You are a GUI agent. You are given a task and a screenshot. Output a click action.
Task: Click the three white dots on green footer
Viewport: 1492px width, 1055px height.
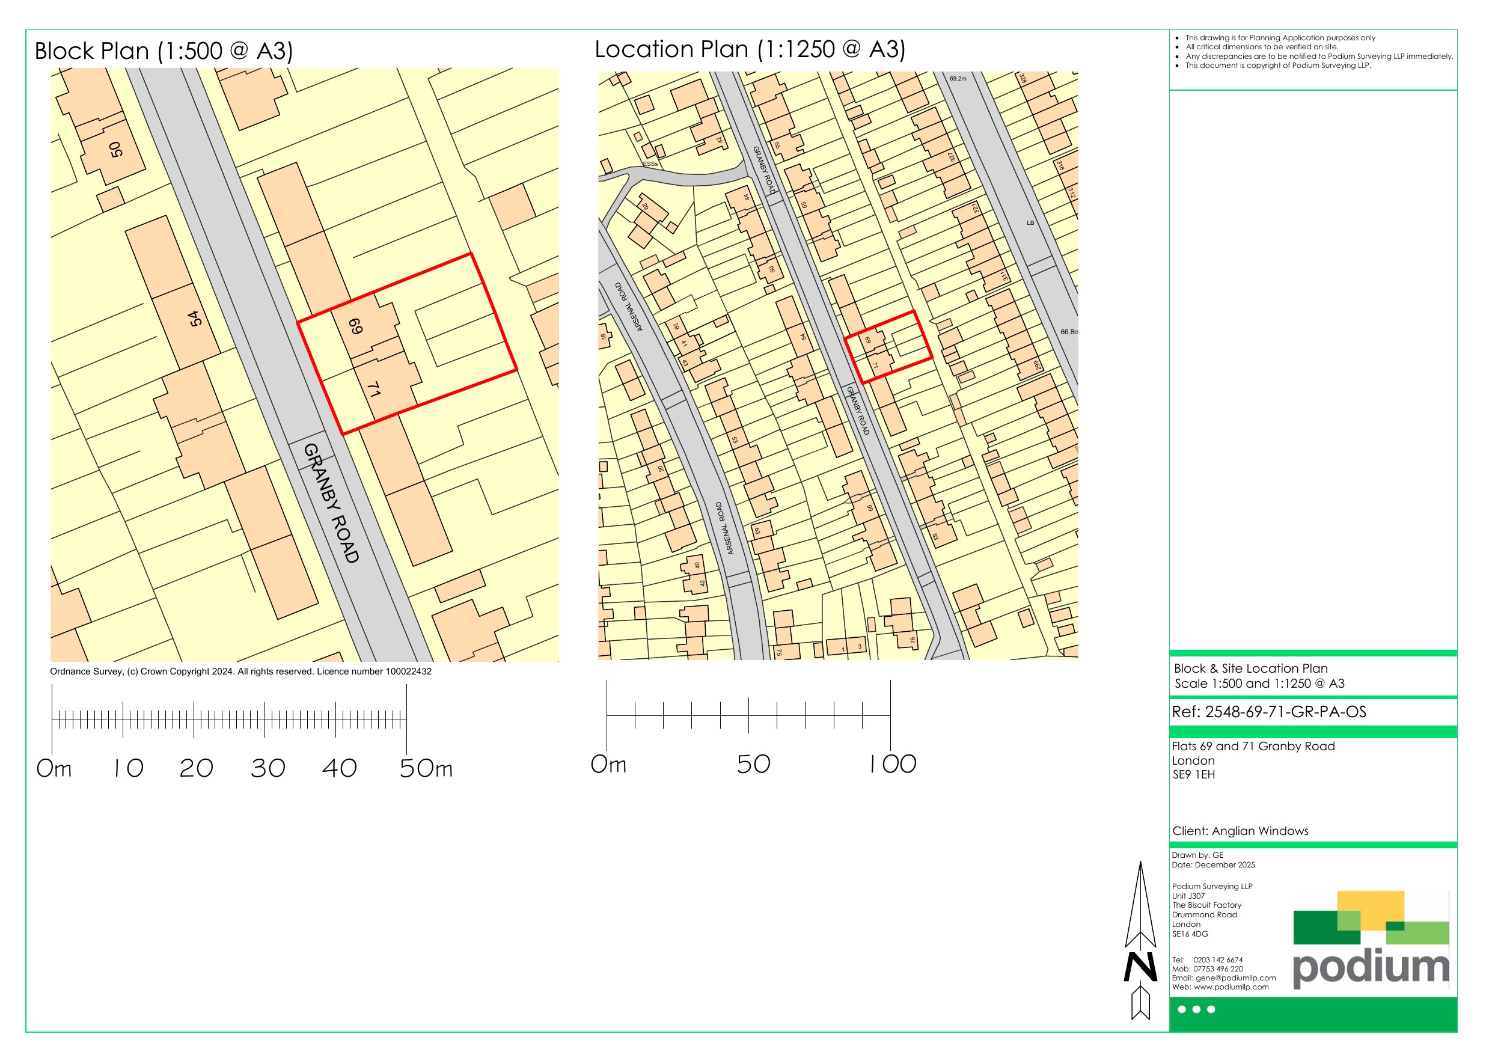coord(1196,1009)
